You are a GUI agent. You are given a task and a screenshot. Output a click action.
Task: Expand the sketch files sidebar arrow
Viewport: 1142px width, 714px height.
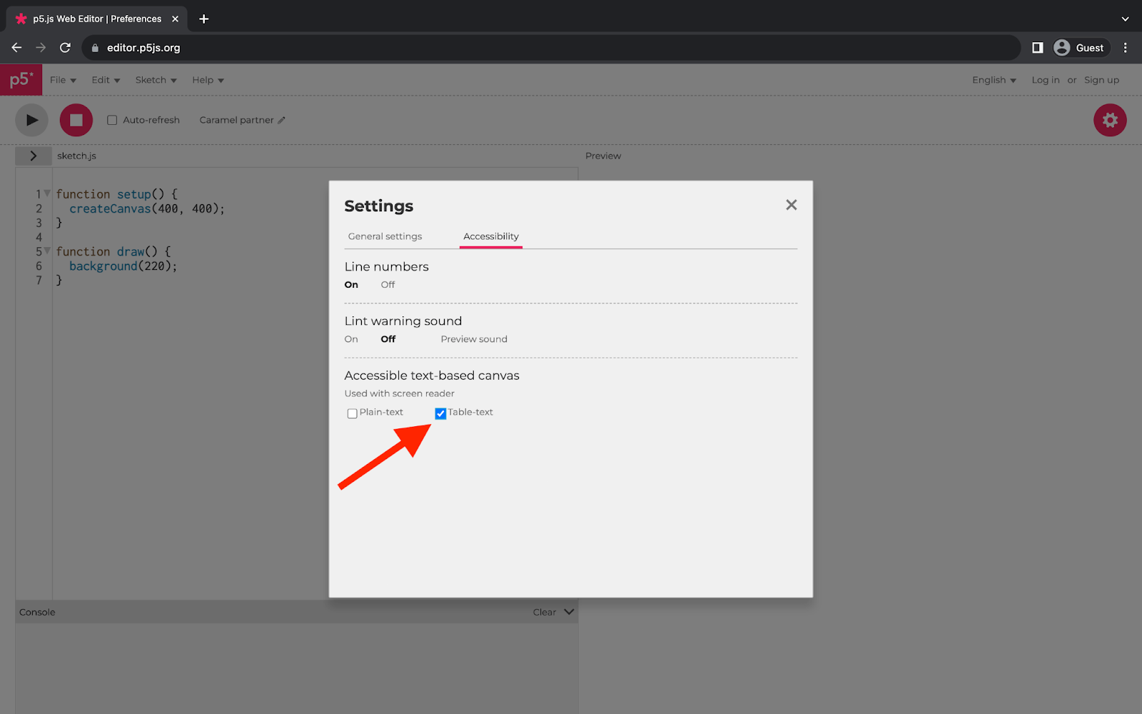click(x=34, y=155)
